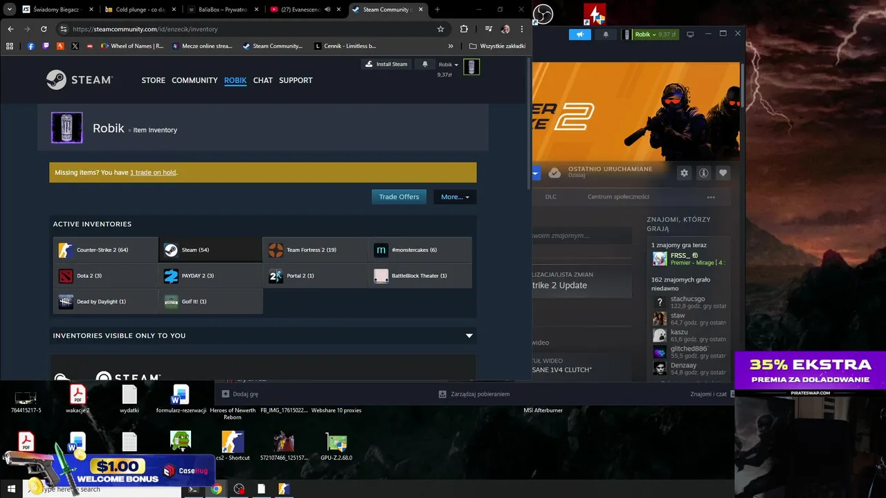
Task: Click the Big Picture monitor icon in Steam client
Action: click(690, 34)
